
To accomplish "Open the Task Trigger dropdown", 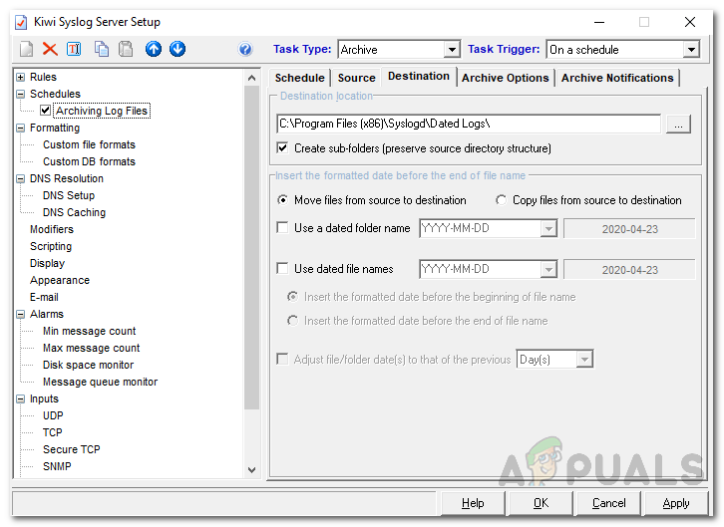I will click(x=691, y=50).
